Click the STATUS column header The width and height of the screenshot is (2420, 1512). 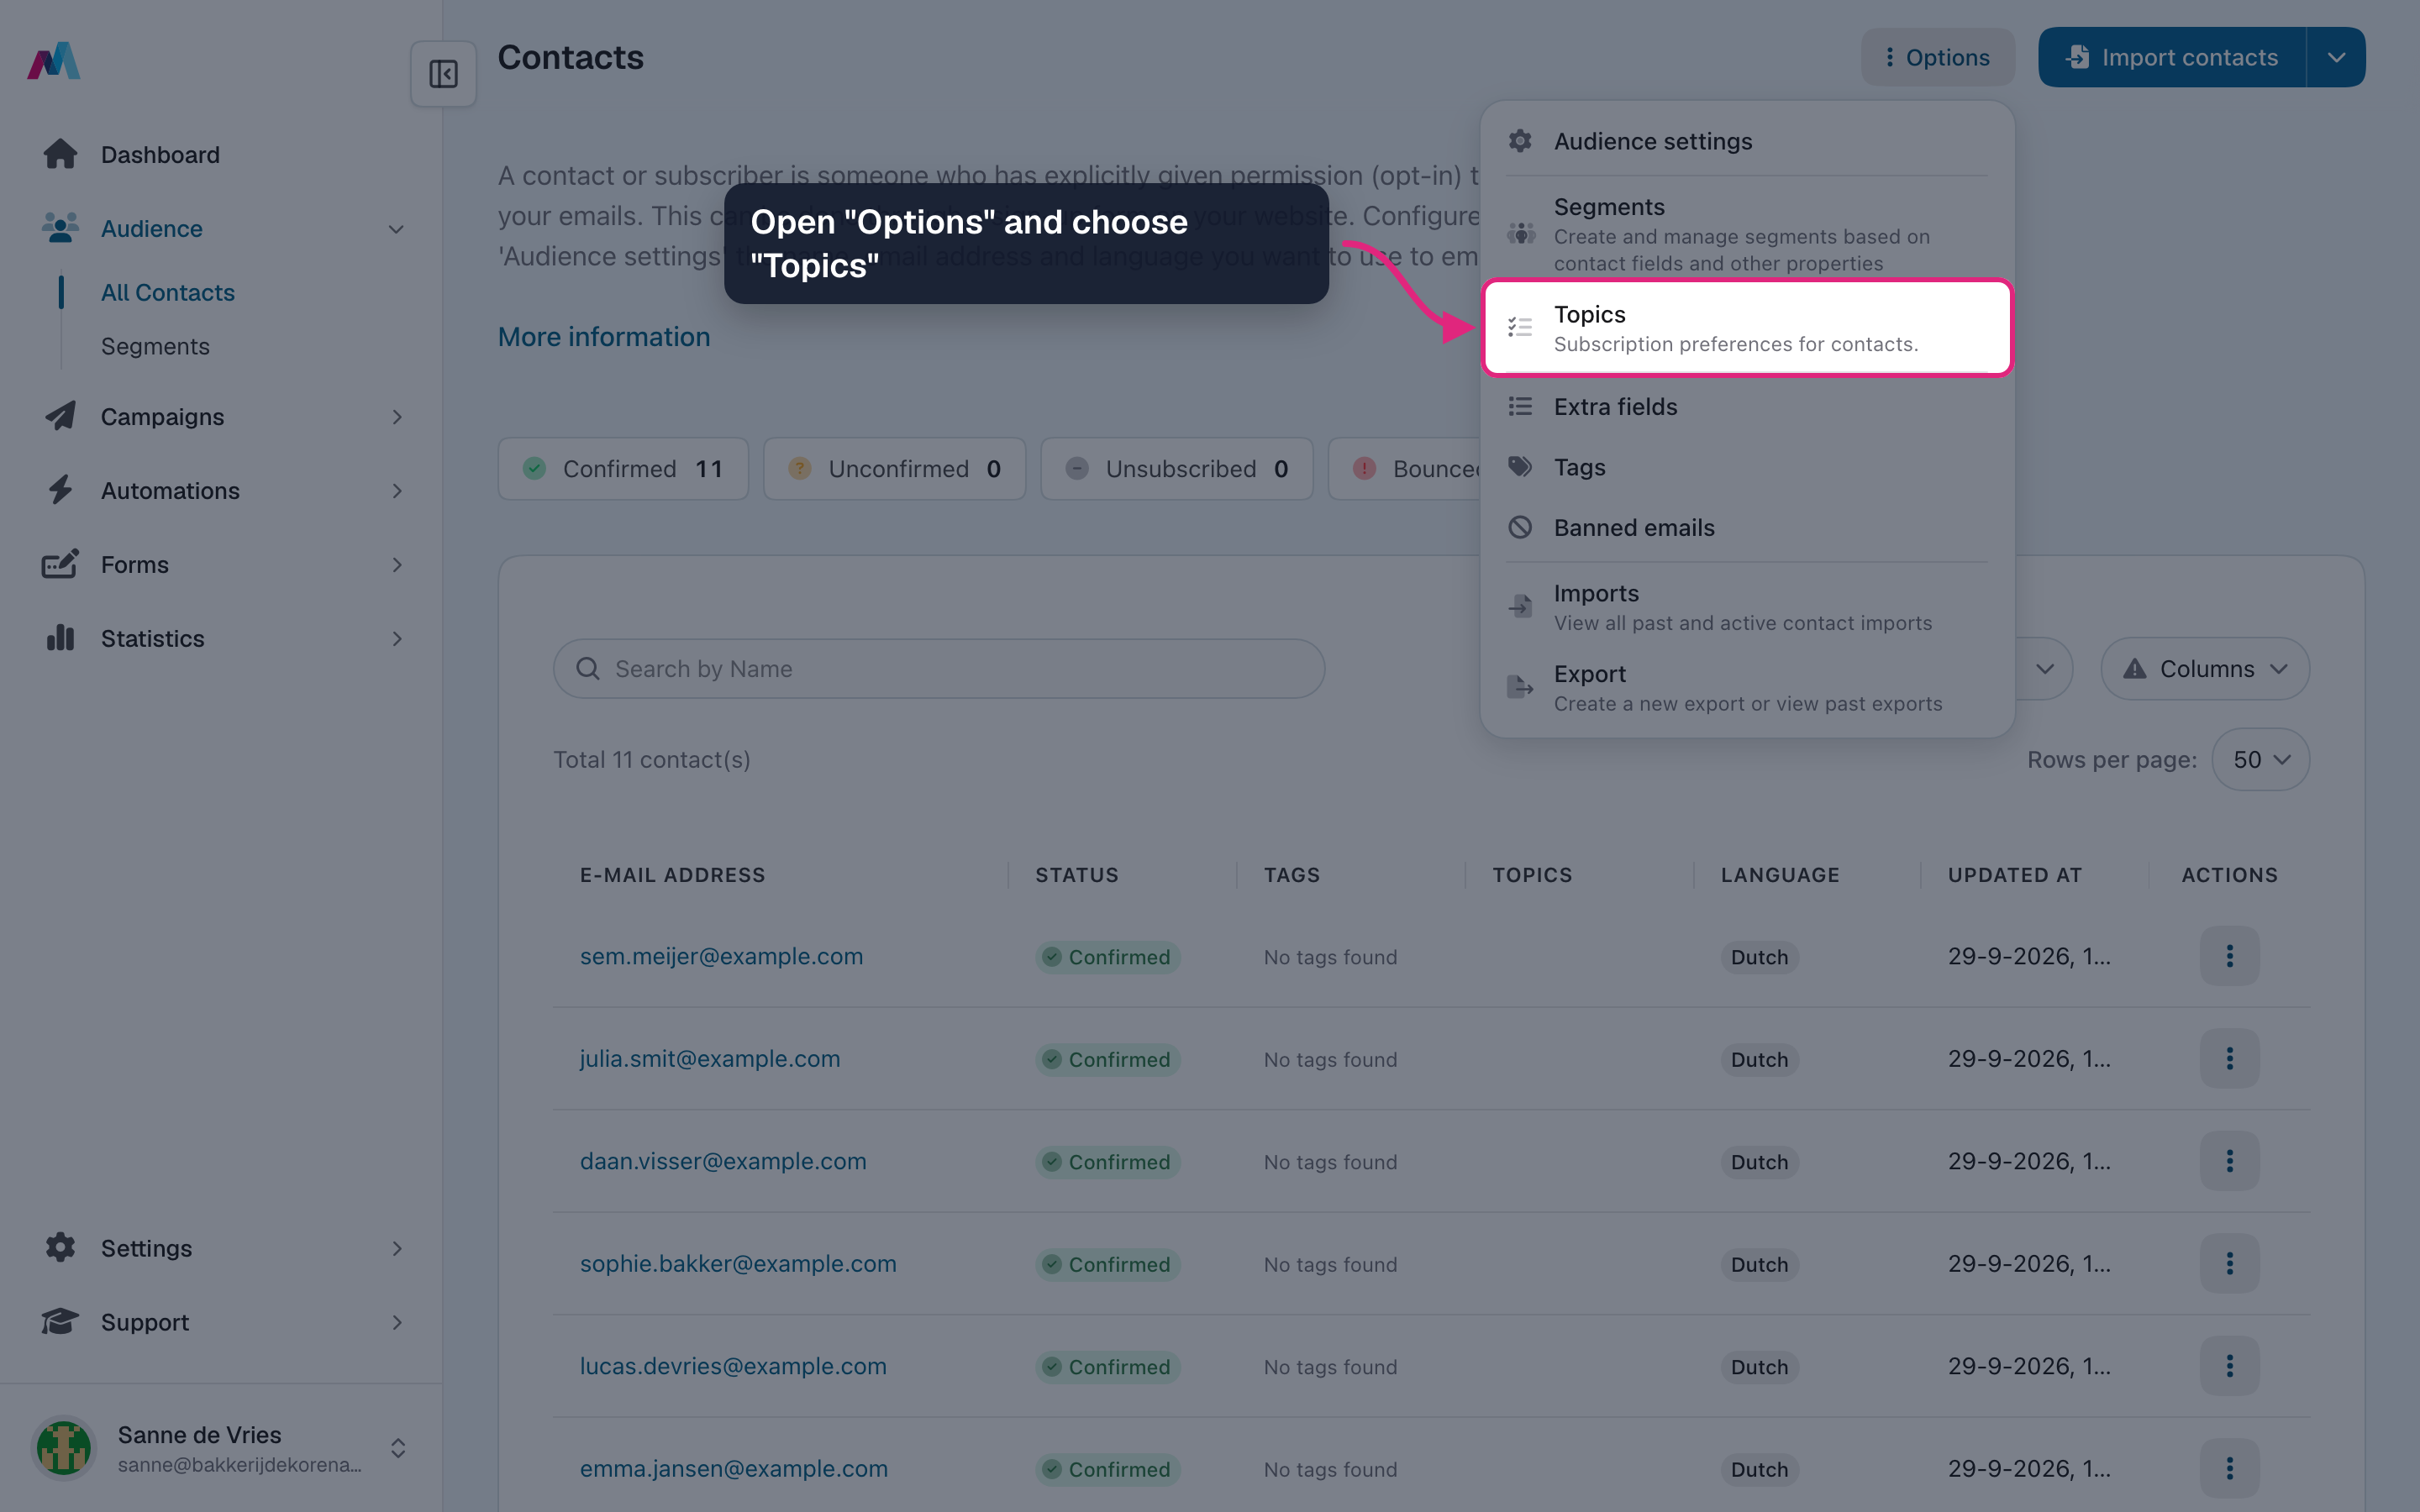click(x=1077, y=875)
